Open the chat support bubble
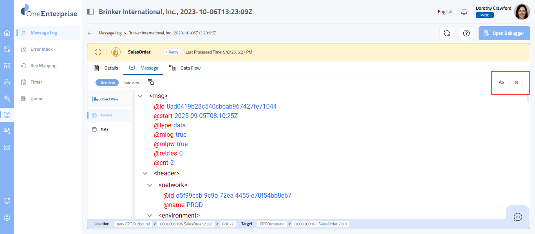Screen dimensions: 535x234 [518, 217]
